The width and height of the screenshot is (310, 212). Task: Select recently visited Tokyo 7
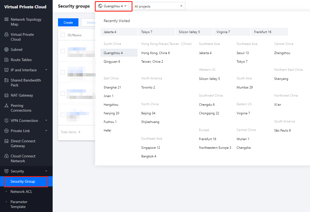pyautogui.click(x=157, y=32)
